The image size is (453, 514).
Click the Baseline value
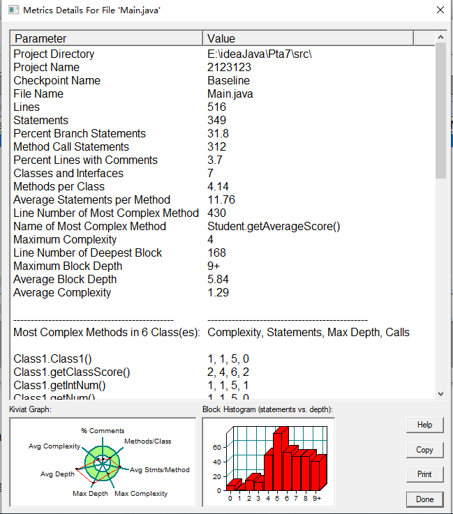pos(229,80)
